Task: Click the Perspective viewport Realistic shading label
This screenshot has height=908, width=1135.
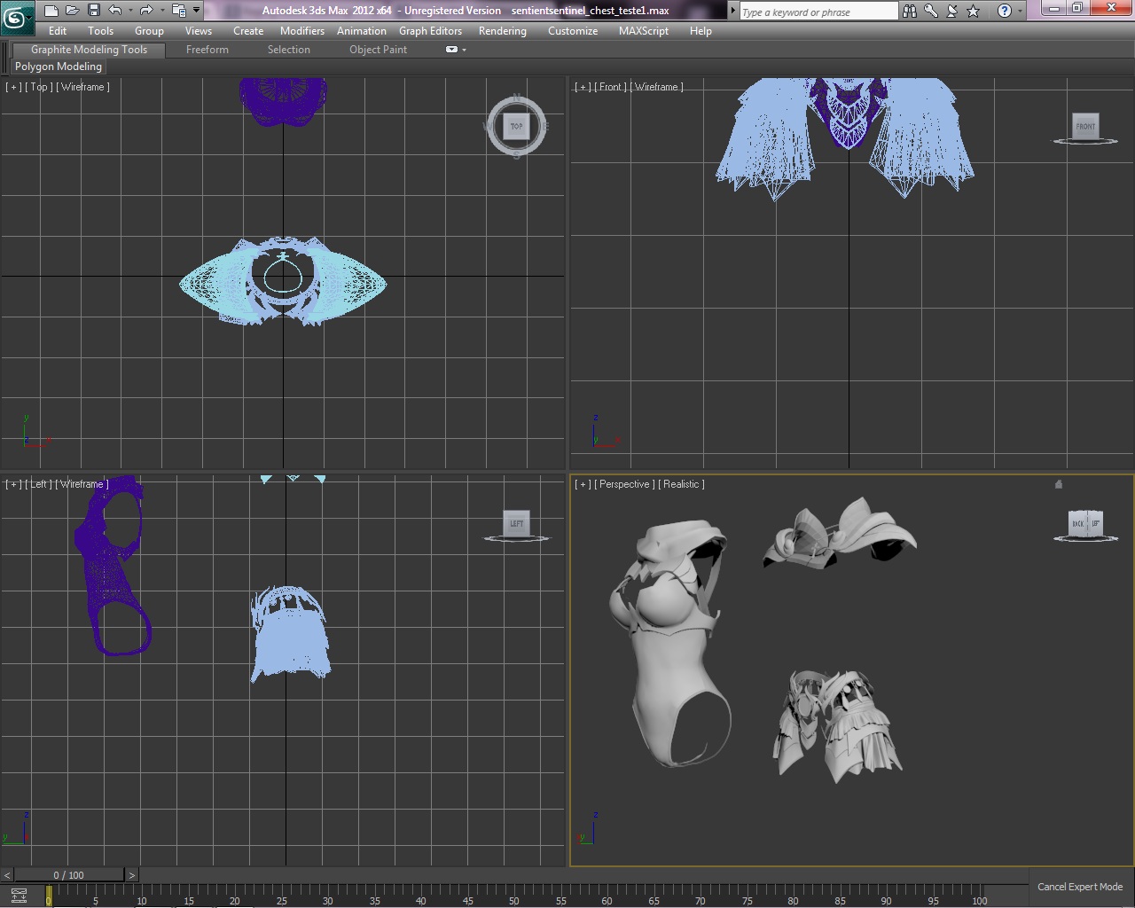Action: click(681, 484)
